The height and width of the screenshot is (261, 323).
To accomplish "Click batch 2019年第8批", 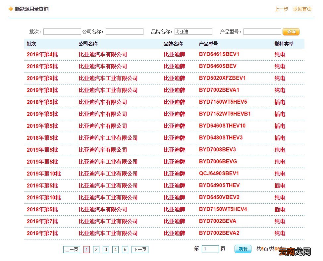I will point(42,90).
